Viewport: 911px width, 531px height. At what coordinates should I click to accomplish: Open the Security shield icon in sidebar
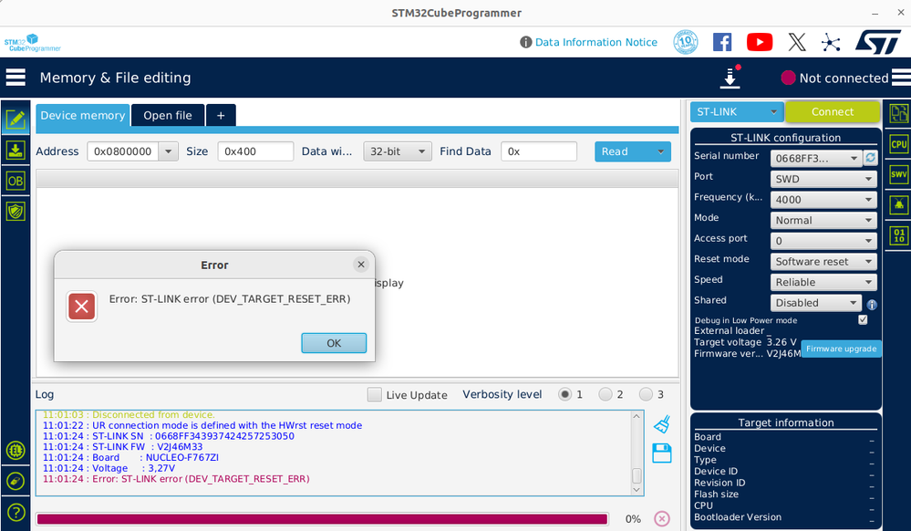[16, 211]
